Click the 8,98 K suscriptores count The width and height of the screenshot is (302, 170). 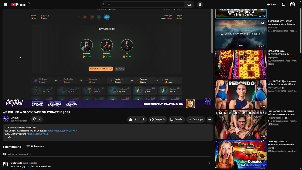(19, 121)
